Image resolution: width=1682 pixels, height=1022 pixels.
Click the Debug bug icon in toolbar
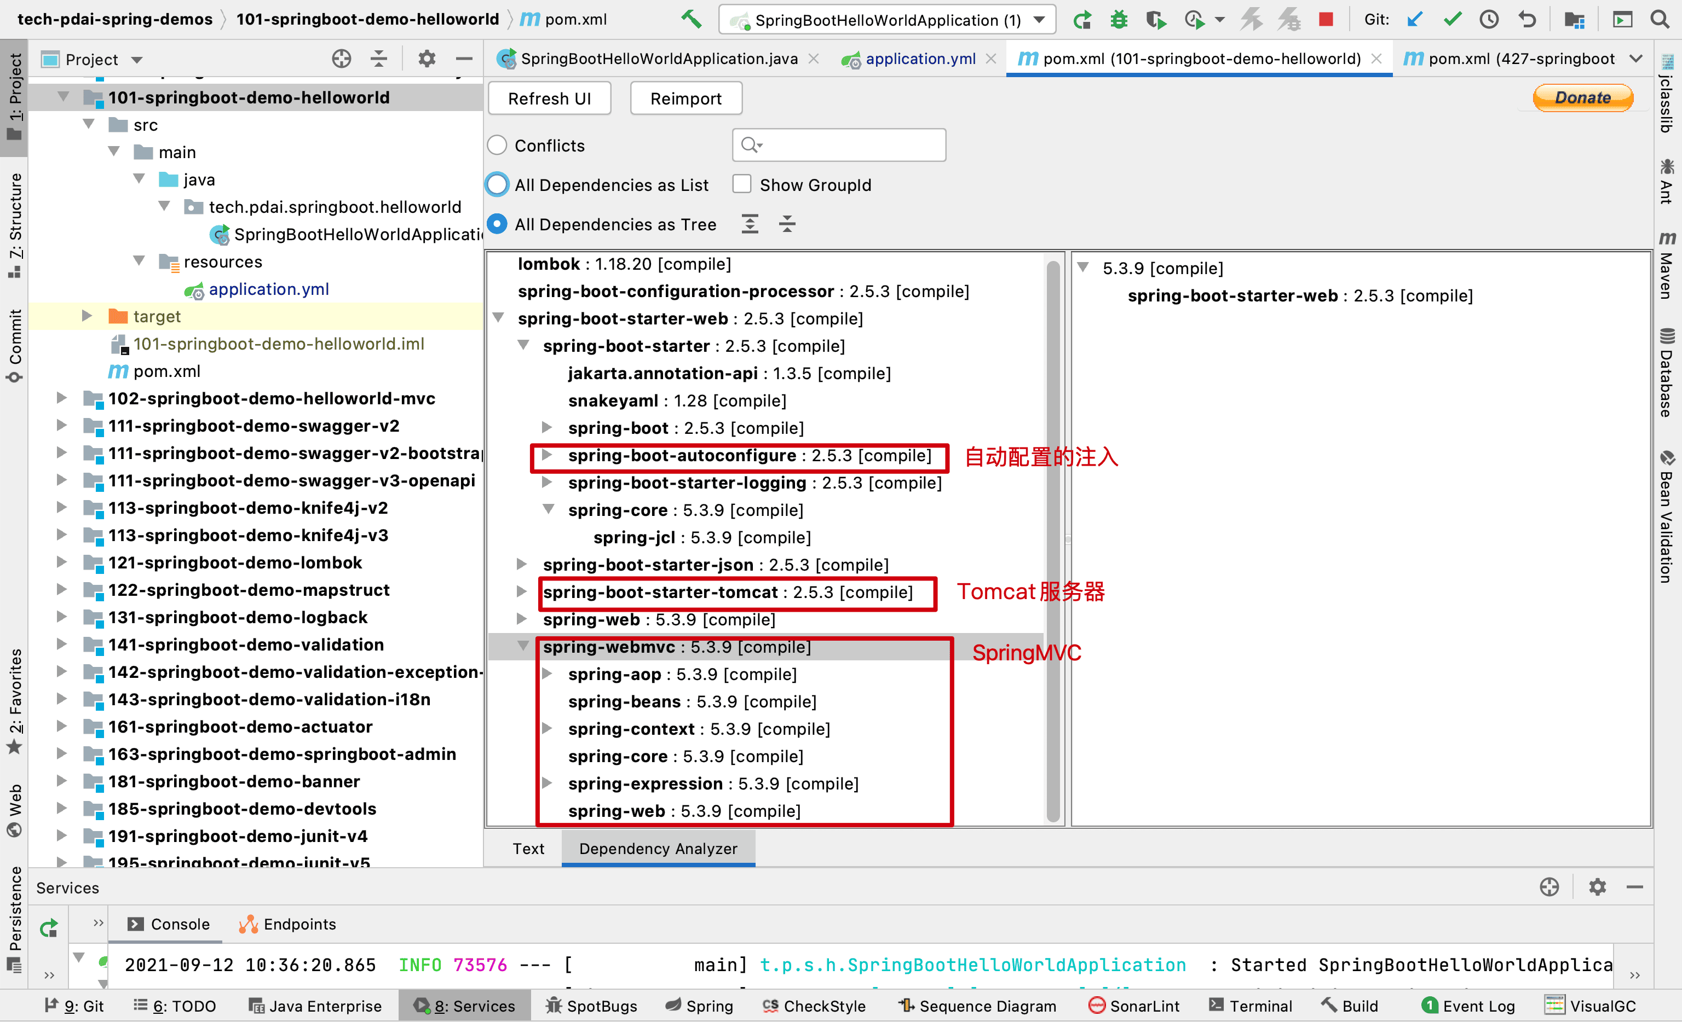coord(1118,19)
